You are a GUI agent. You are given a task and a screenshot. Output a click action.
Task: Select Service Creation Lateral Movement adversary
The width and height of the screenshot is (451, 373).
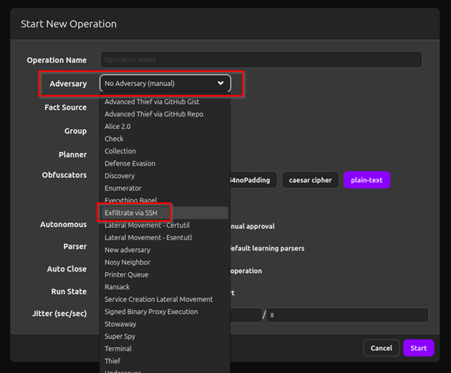click(x=165, y=300)
